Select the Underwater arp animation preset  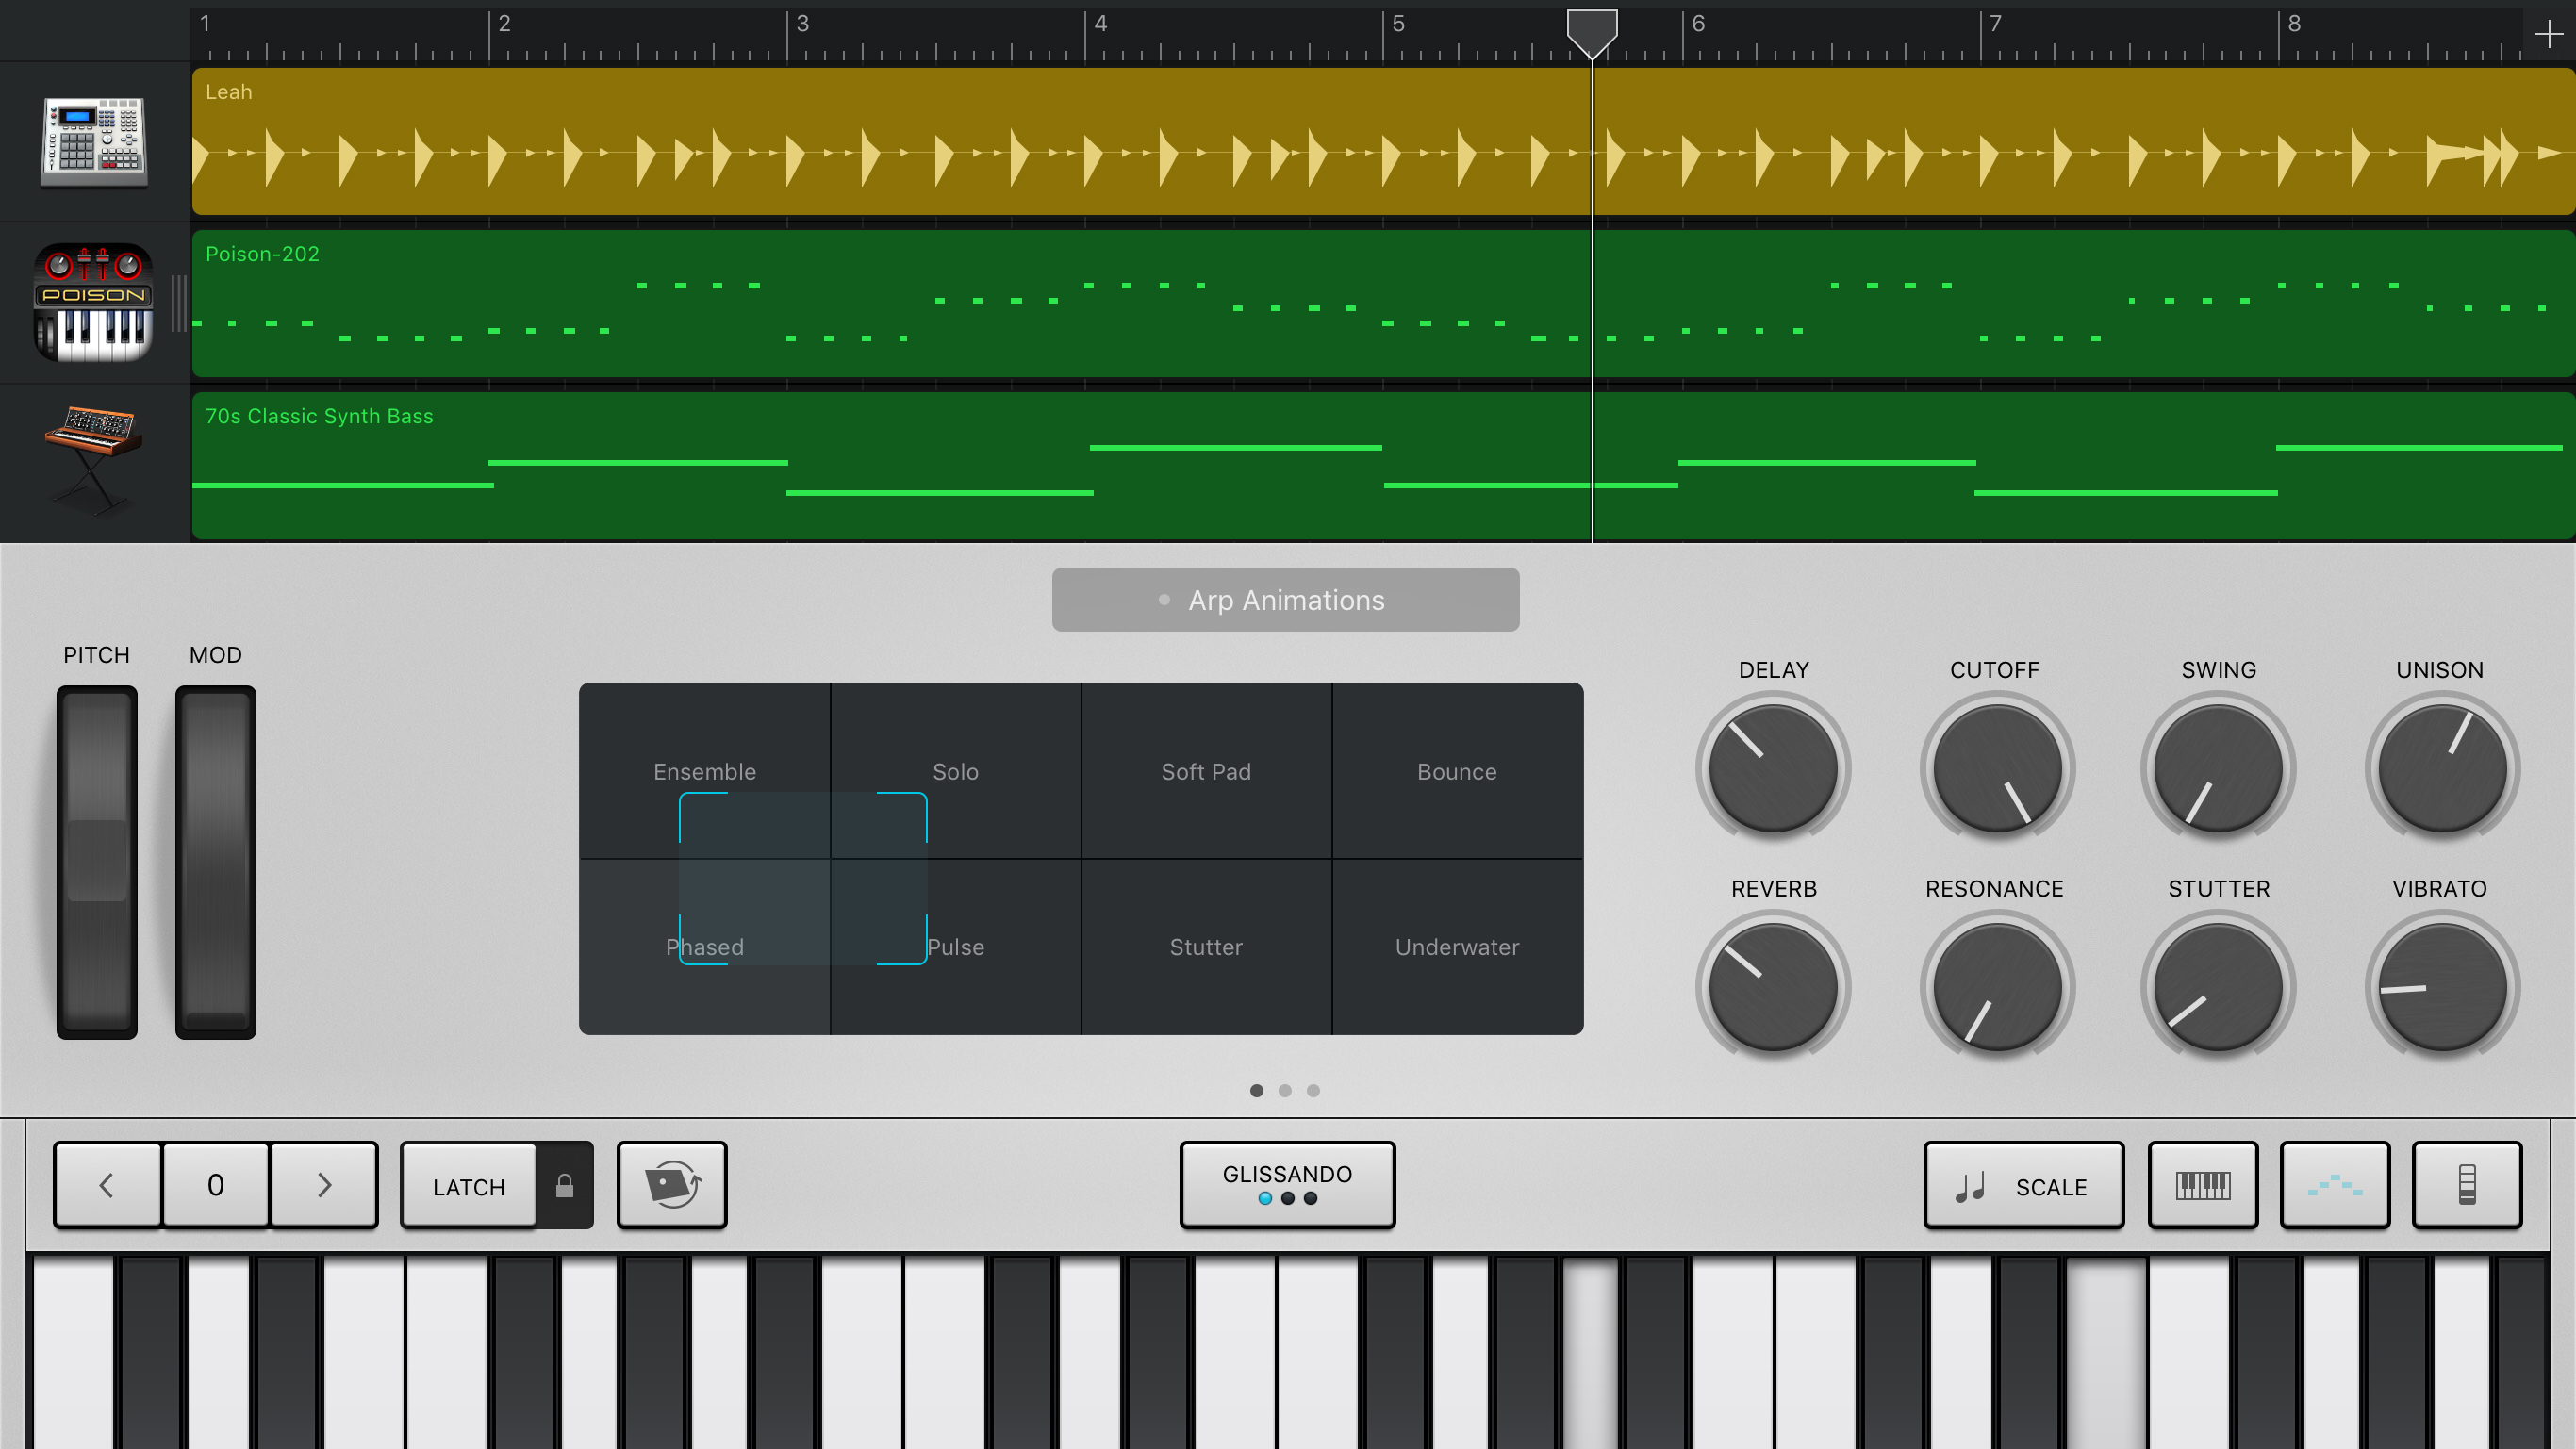click(1458, 947)
